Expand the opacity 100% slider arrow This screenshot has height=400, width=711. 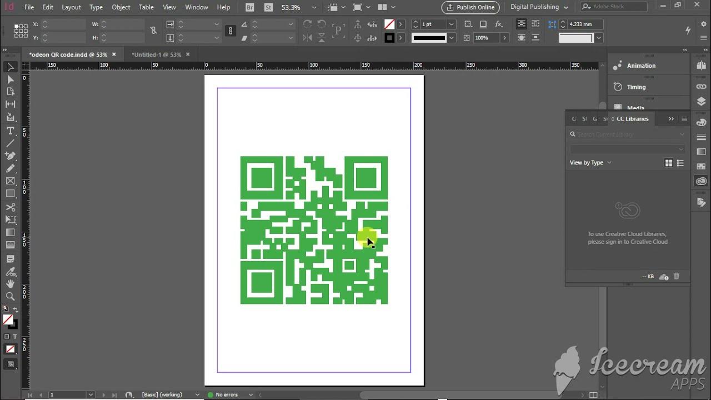pyautogui.click(x=504, y=38)
